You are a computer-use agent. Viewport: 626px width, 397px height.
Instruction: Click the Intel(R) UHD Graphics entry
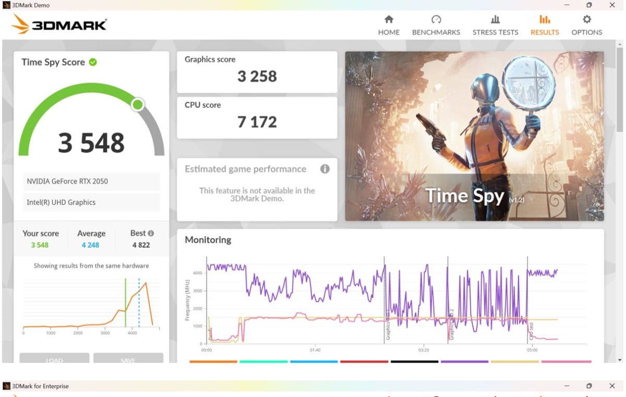91,202
